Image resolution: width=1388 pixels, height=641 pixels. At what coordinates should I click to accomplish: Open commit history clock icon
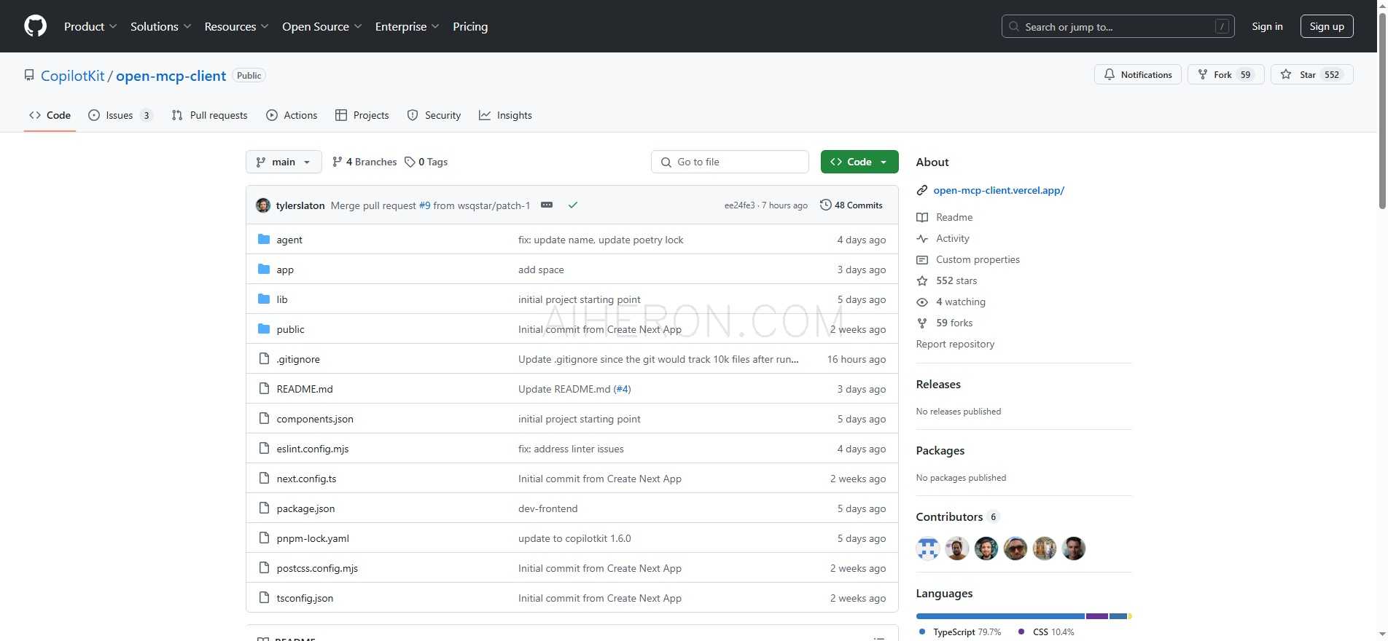[x=825, y=205]
